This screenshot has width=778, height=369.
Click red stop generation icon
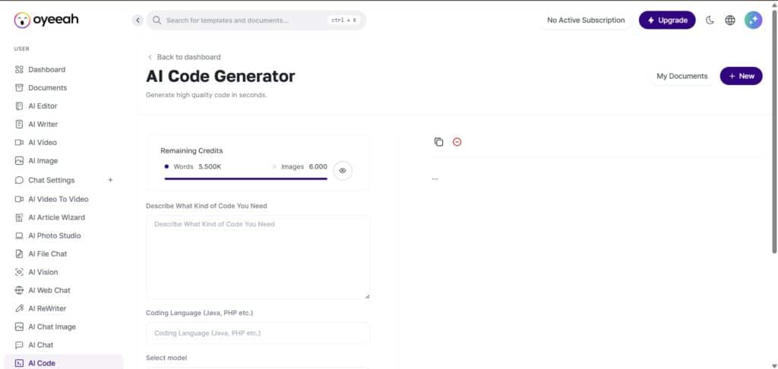457,142
